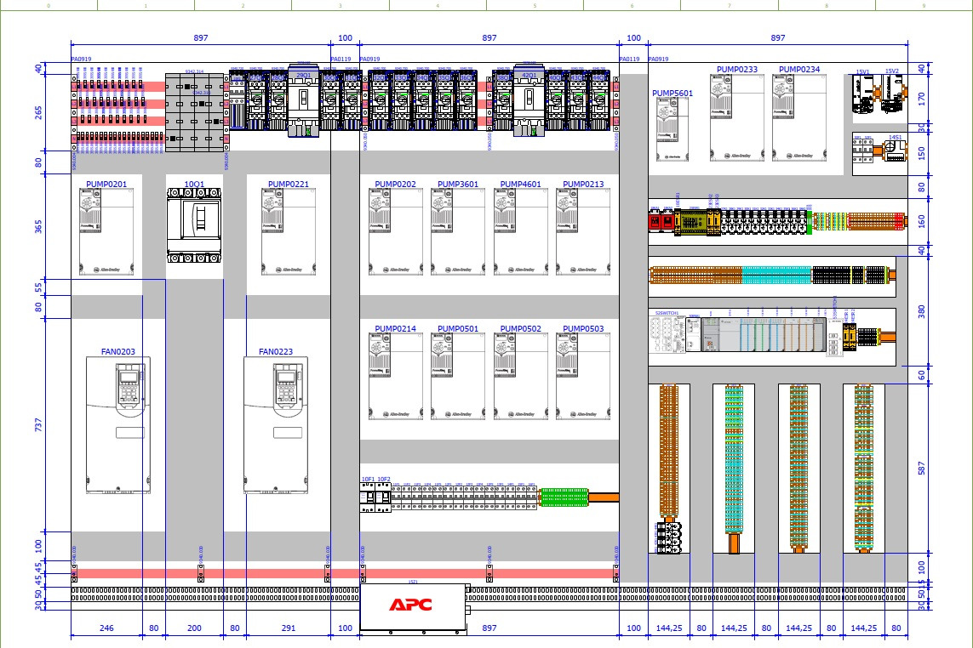Screen dimensions: 973x648
Task: Select the S2SWITCH1 network switch module
Action: (667, 335)
